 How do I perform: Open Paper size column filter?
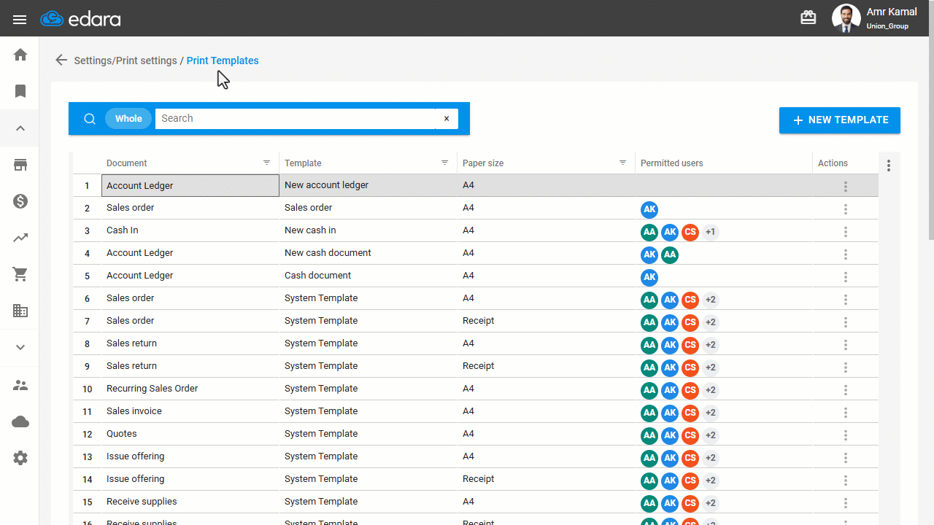623,163
